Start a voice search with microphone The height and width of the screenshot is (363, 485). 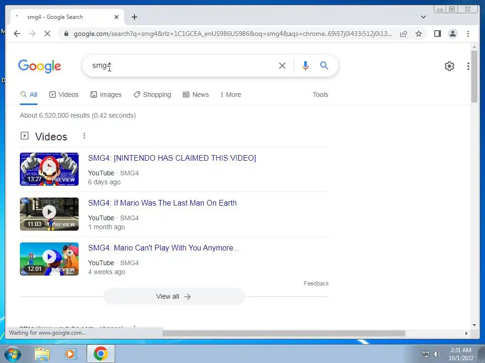point(305,66)
